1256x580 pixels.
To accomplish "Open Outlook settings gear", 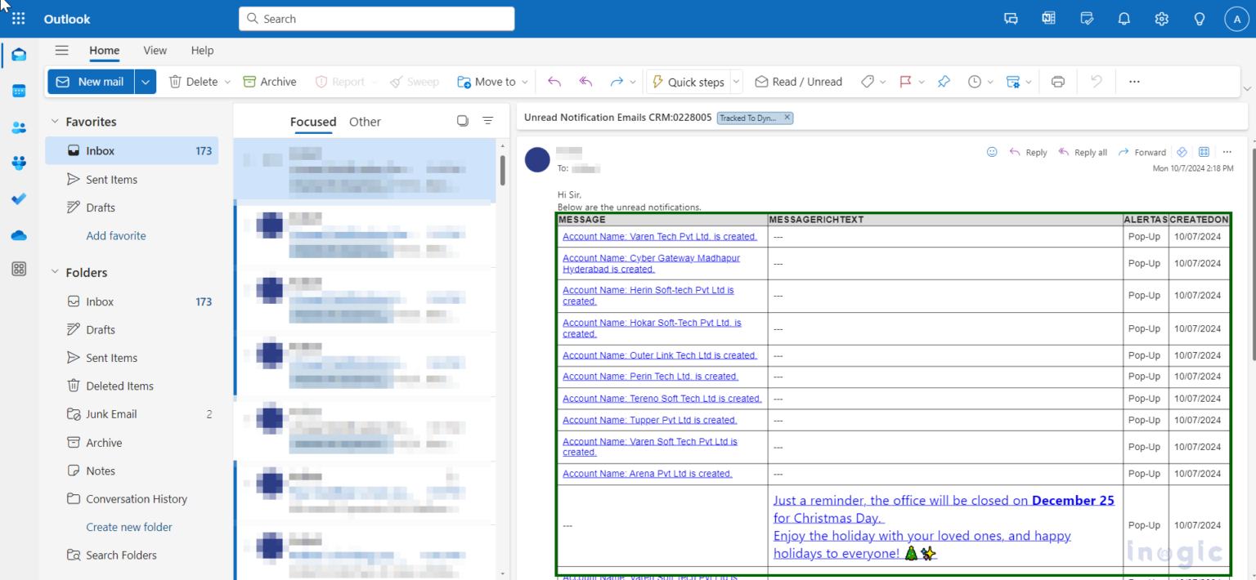I will coord(1161,18).
